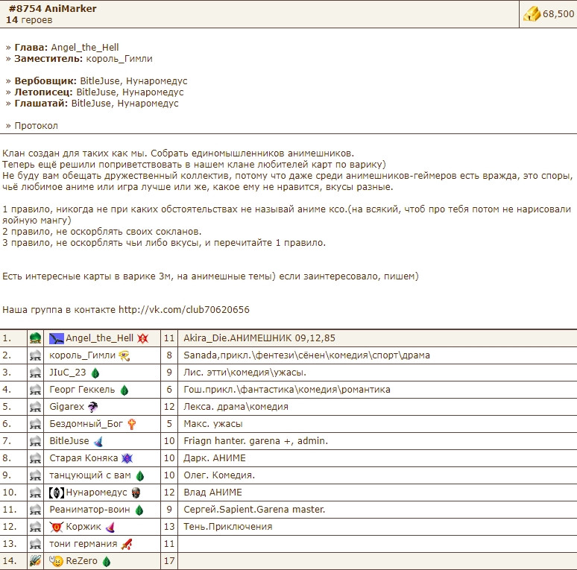The image size is (577, 570).
Task: Click the skull icon after Нунаромедус
Action: [136, 493]
